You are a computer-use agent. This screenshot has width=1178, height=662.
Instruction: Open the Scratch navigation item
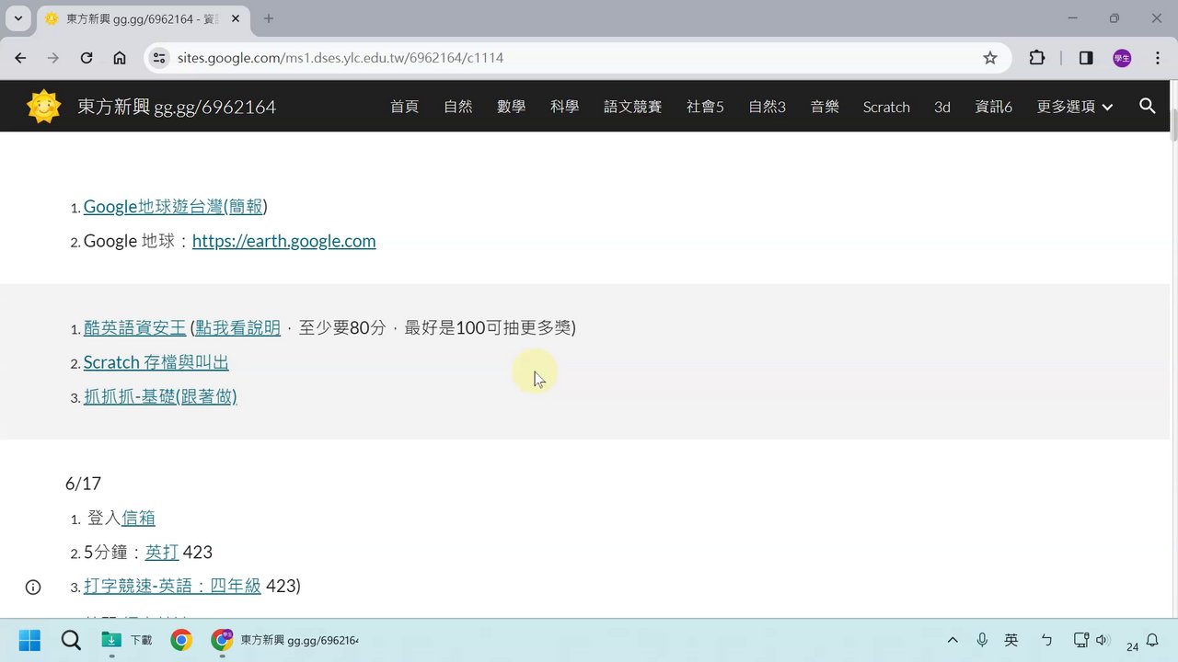[x=886, y=107]
